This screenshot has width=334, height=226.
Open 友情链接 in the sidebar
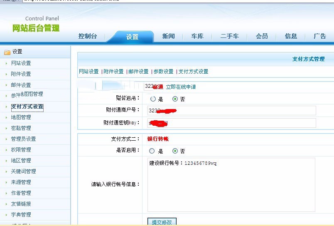click(x=21, y=204)
